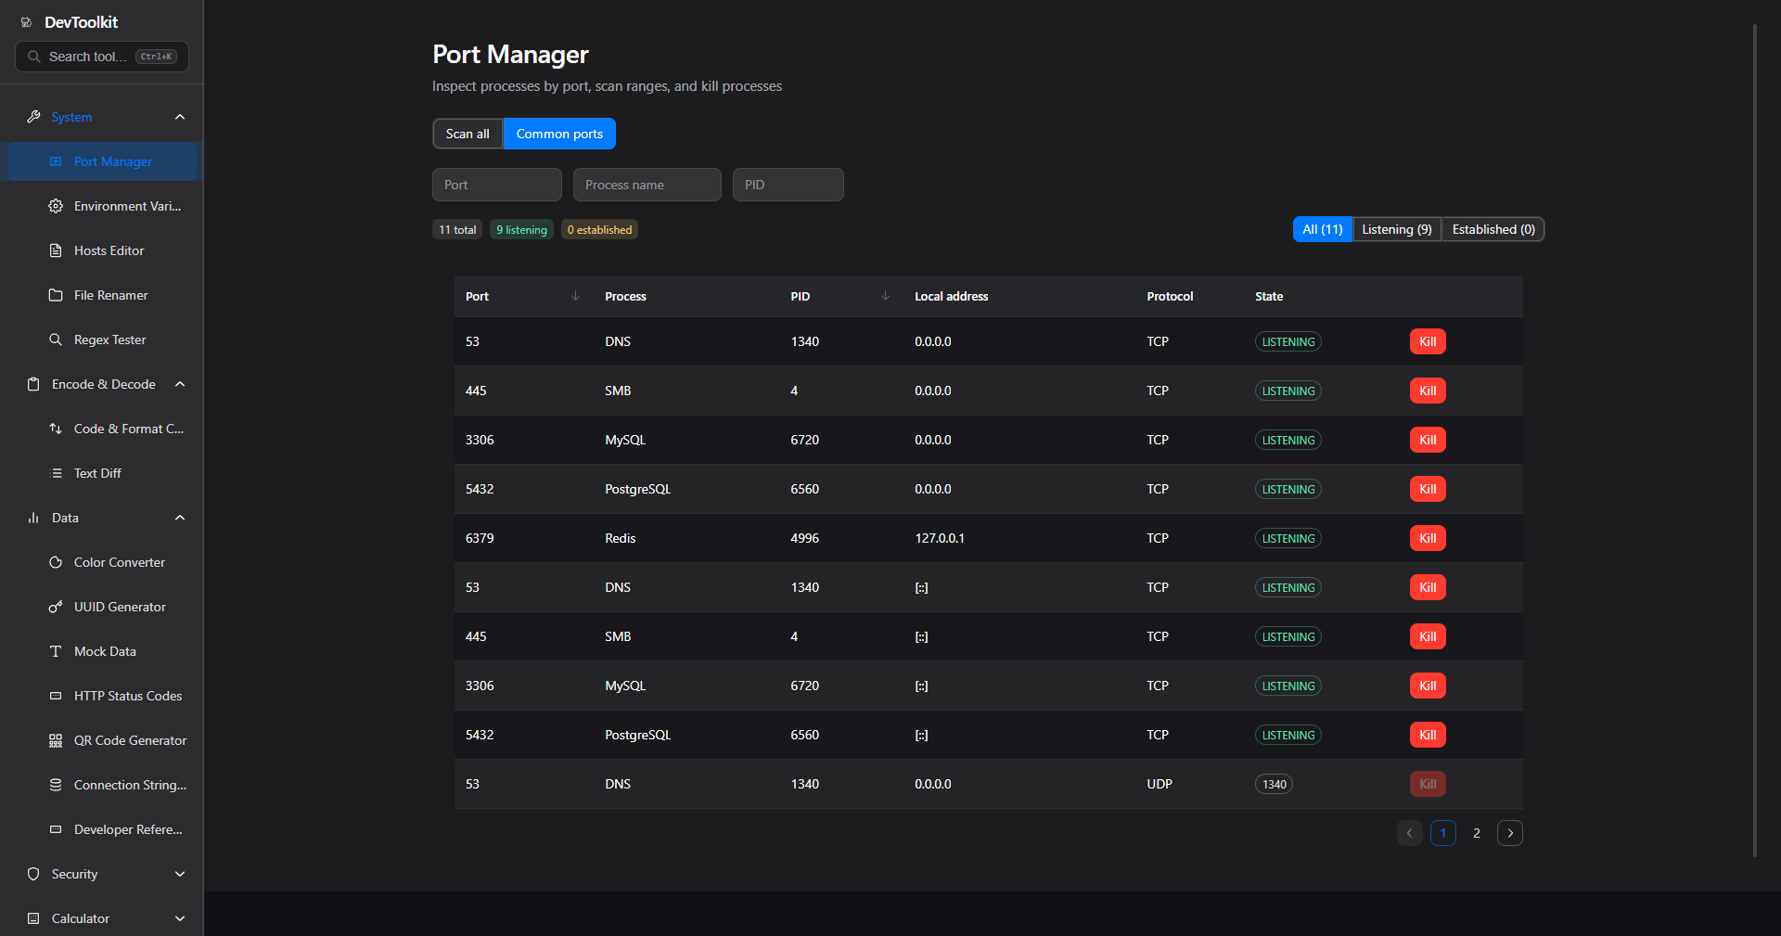Collapse the Data section chevron

pyautogui.click(x=180, y=518)
